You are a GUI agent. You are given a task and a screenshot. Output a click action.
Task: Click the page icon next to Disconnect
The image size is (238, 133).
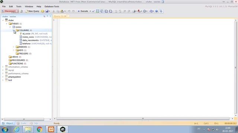22,11
